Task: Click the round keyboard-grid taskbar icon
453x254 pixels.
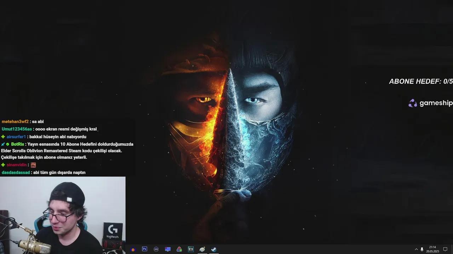Action: [x=156, y=249]
